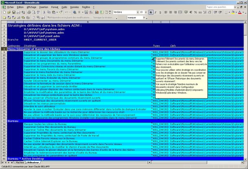Print the sheet with the printer icon
The width and height of the screenshot is (248, 169).
pos(29,12)
